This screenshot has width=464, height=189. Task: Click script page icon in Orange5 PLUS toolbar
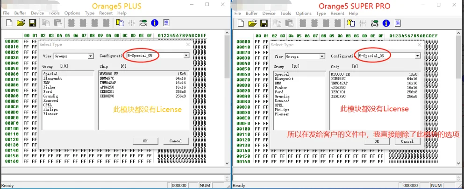(x=166, y=23)
